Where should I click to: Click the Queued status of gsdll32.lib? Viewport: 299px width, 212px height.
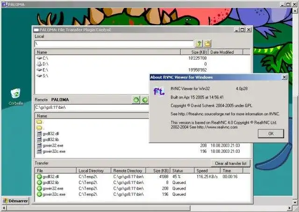pos(179,183)
